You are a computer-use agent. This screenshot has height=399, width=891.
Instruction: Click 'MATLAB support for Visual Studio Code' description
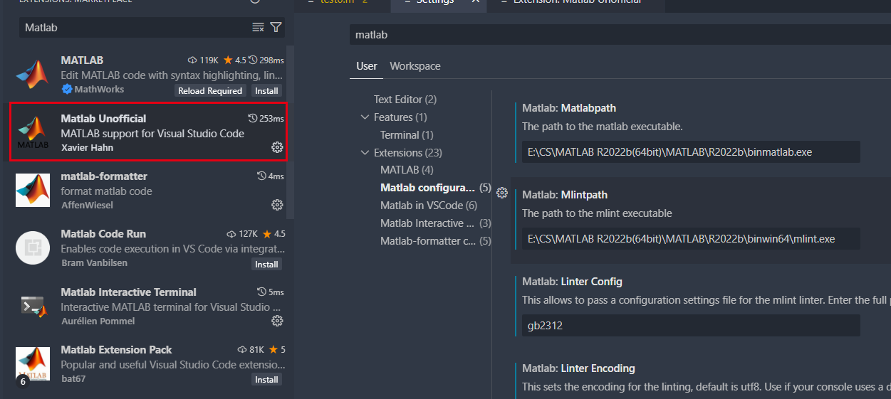152,134
